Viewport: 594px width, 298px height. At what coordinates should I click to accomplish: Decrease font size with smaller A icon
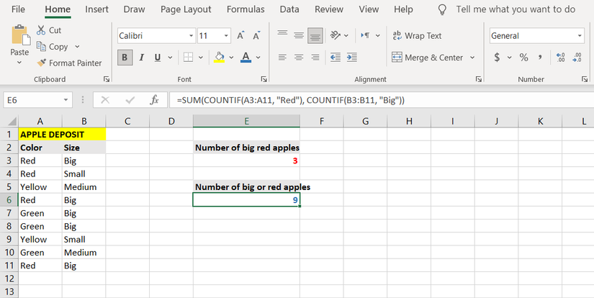coord(256,35)
